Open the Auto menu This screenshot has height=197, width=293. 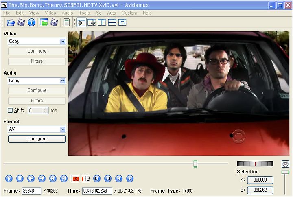pos(112,13)
